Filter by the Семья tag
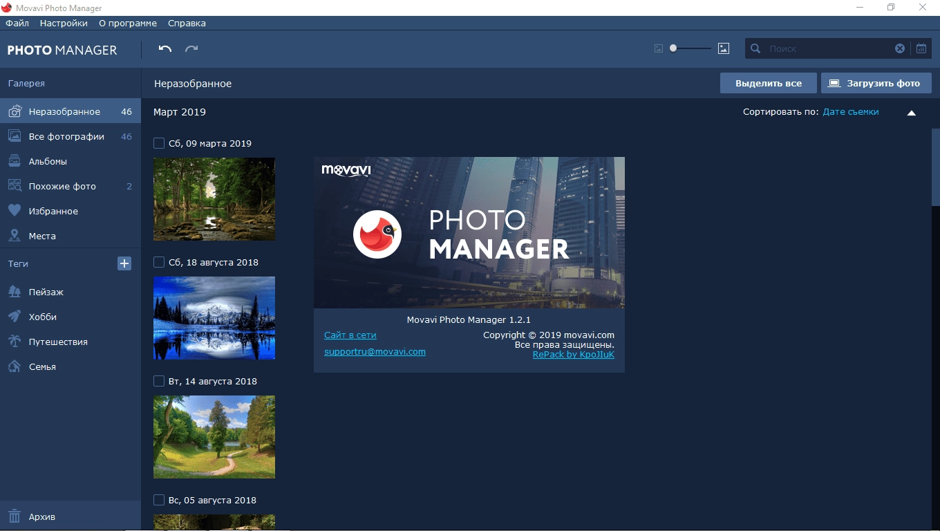The width and height of the screenshot is (940, 531). coord(70,366)
